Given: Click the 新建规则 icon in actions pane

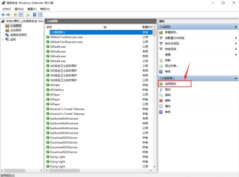Looking at the screenshot, I should coord(161,32).
